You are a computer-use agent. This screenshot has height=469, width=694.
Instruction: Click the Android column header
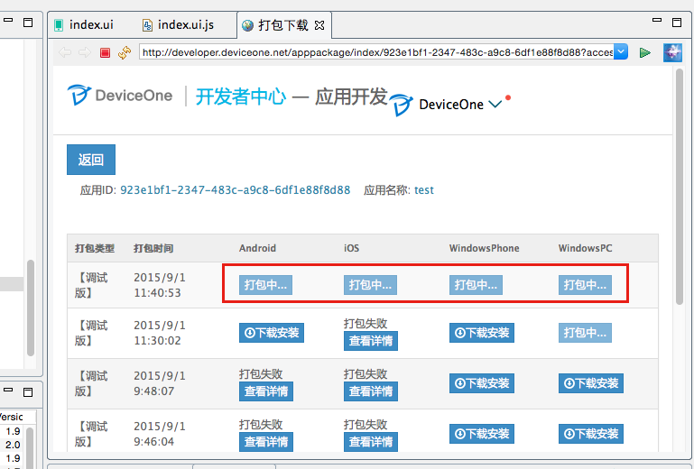pos(257,248)
